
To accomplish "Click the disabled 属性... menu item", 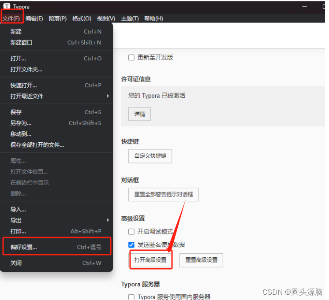I will tap(56, 161).
